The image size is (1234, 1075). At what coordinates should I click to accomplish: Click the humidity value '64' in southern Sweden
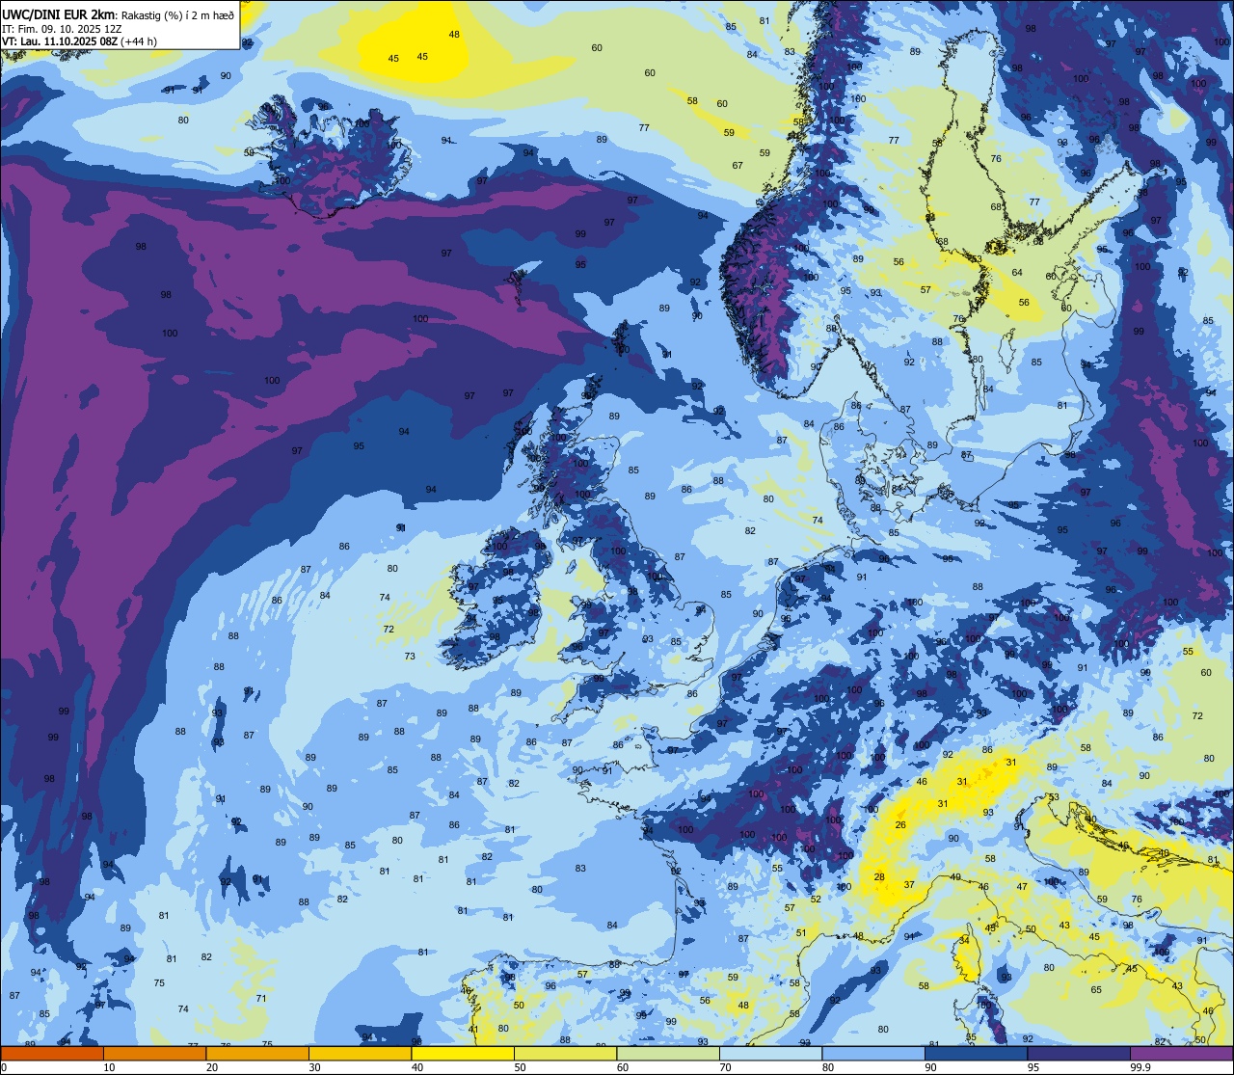[1017, 273]
